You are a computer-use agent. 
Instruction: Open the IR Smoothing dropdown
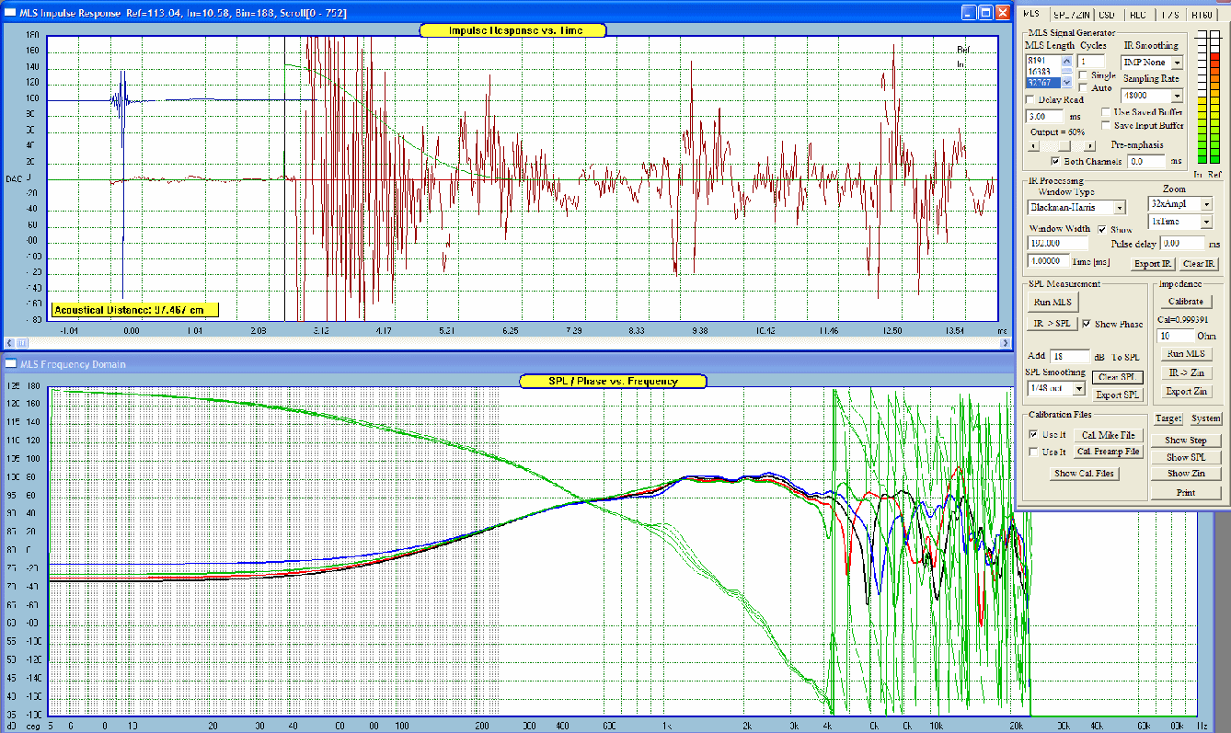tap(1177, 63)
